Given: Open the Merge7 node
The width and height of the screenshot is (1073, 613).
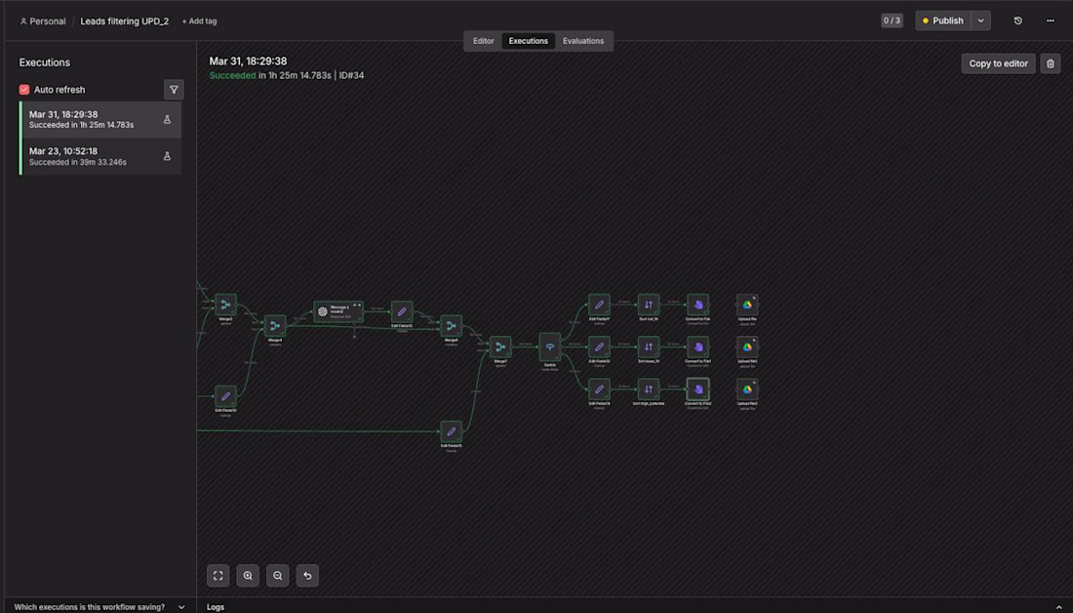Looking at the screenshot, I should pos(500,347).
